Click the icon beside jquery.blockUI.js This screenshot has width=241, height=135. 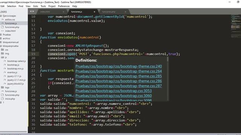click(5, 84)
